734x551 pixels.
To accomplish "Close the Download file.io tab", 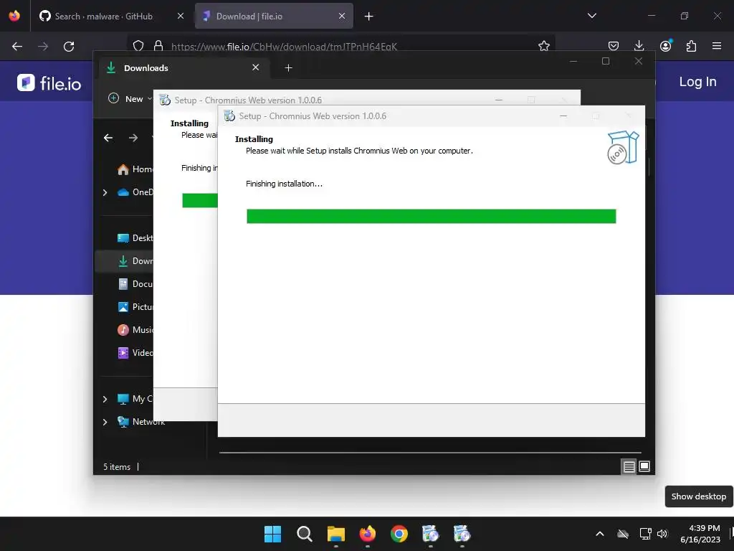I will pos(342,16).
